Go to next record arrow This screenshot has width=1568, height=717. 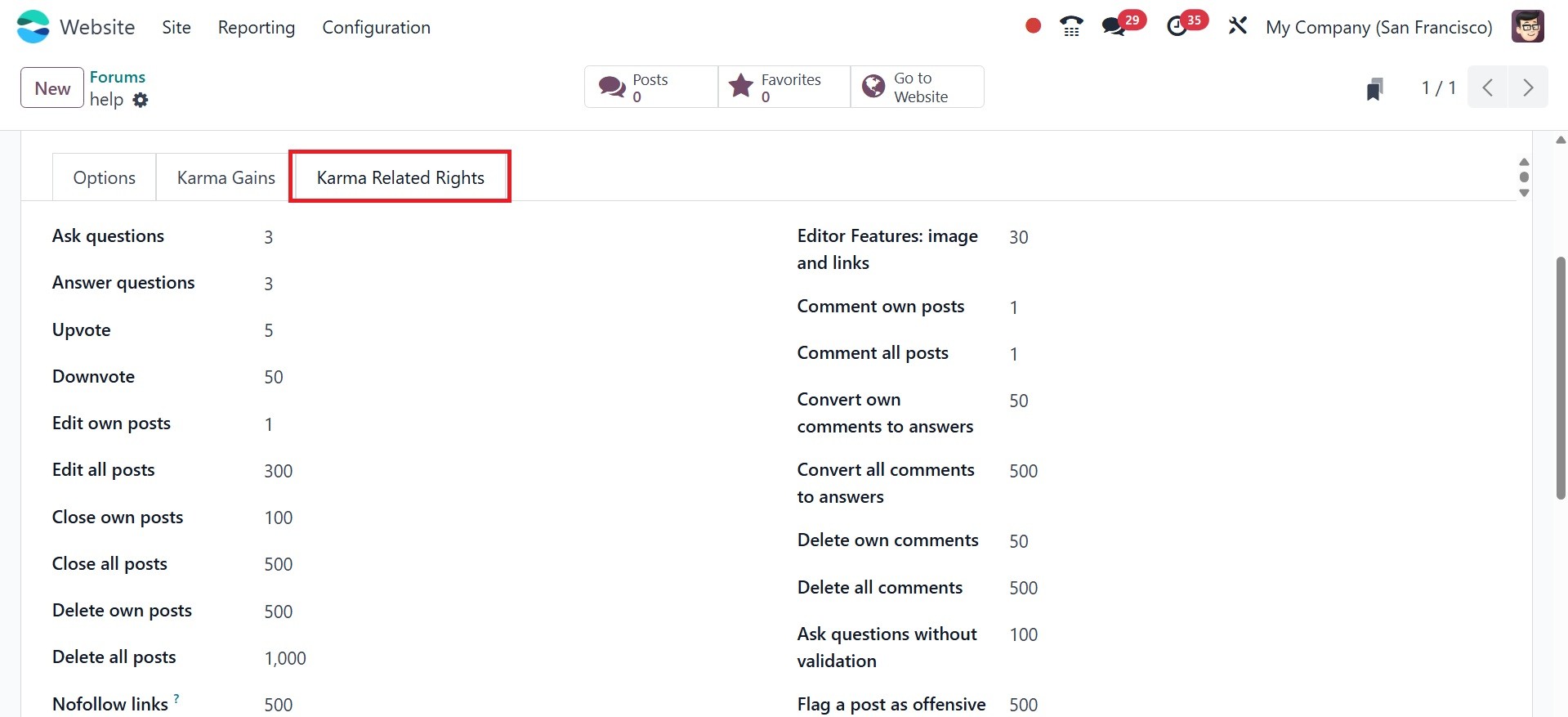[x=1528, y=87]
